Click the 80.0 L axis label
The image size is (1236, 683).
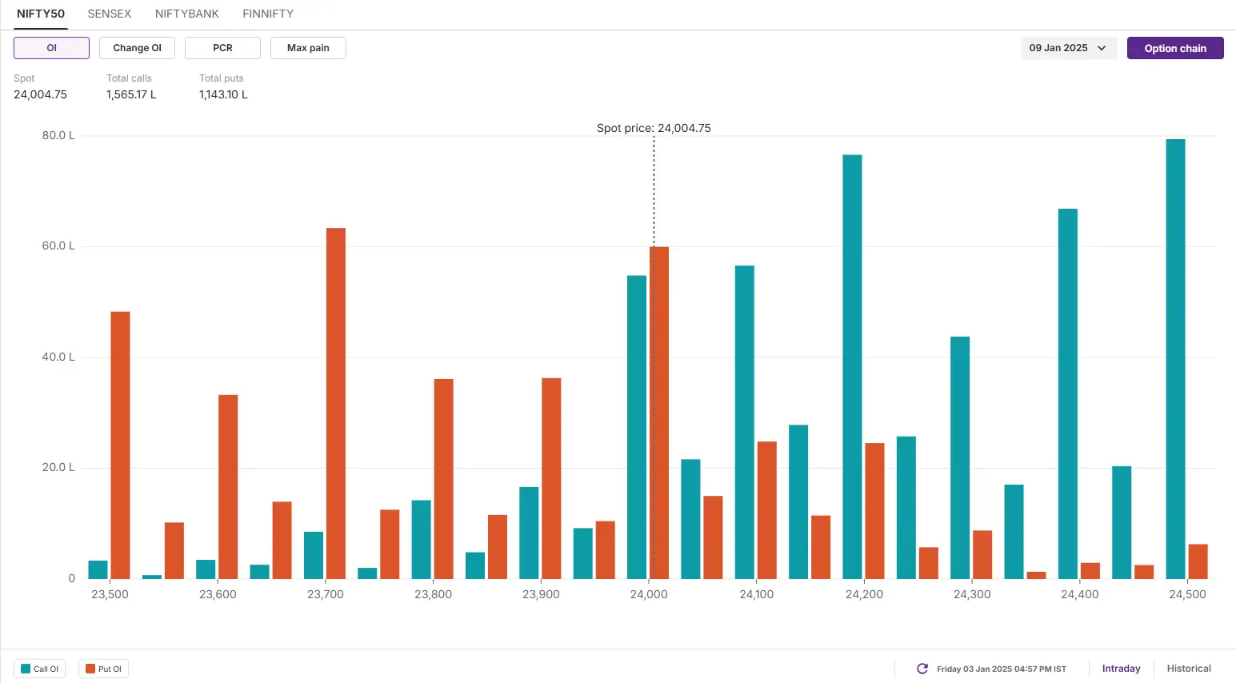(58, 135)
